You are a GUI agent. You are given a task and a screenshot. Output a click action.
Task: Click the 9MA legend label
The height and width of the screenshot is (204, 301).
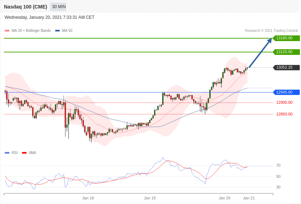pos(33,153)
